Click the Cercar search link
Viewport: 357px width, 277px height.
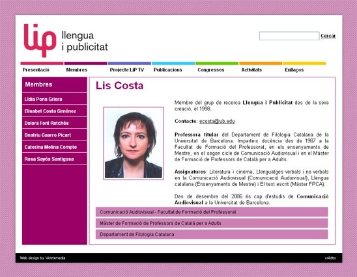coord(328,36)
